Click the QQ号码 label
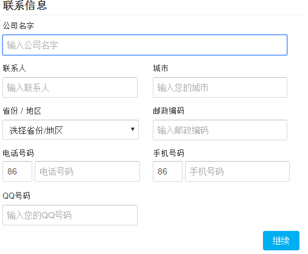 pyautogui.click(x=16, y=196)
